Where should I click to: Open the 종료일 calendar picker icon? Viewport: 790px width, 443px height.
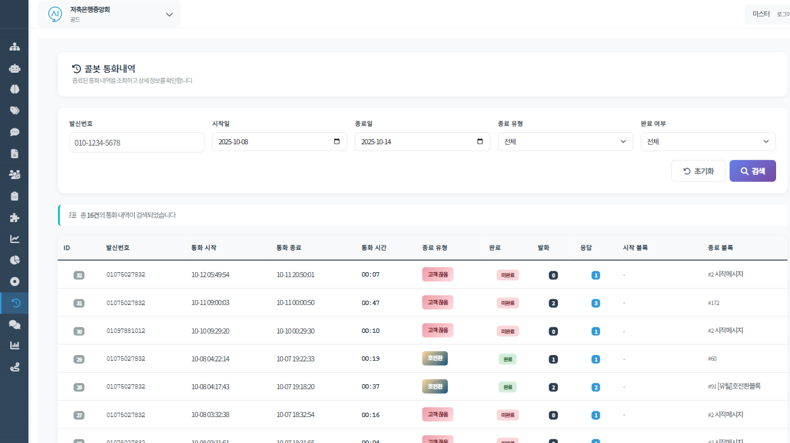tap(479, 142)
